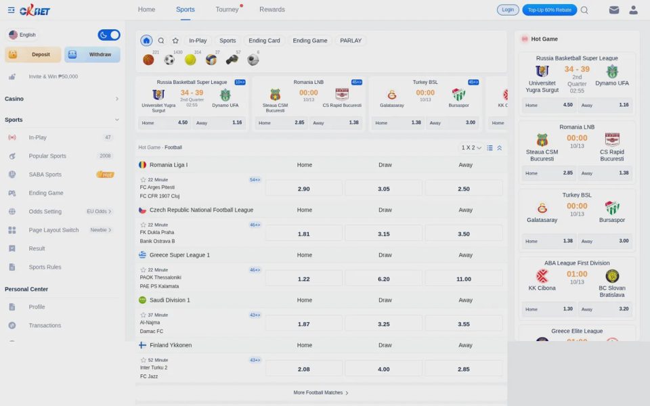Open the Rewards tab

[x=272, y=9]
